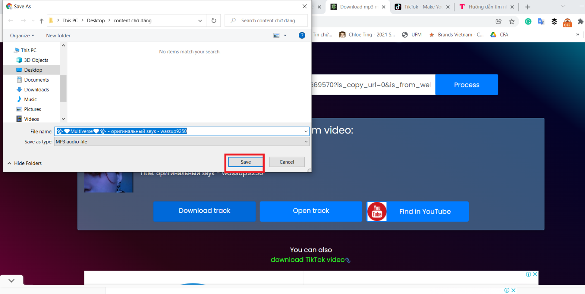The image size is (585, 294).
Task: Select Downloads in the folder tree
Action: coord(36,90)
